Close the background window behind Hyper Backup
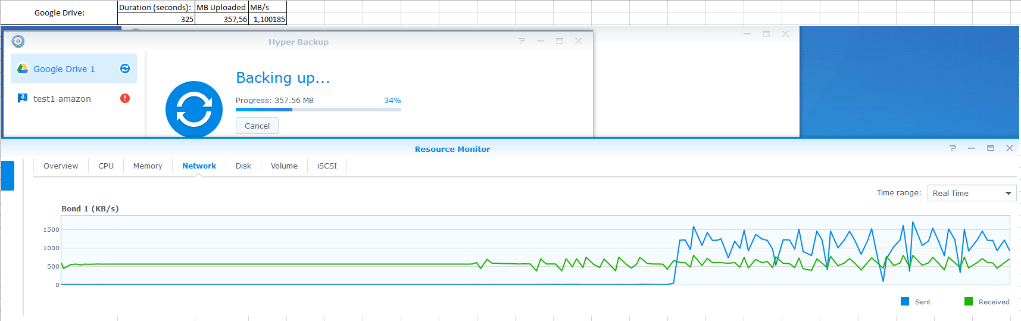1021x321 pixels. pos(785,34)
